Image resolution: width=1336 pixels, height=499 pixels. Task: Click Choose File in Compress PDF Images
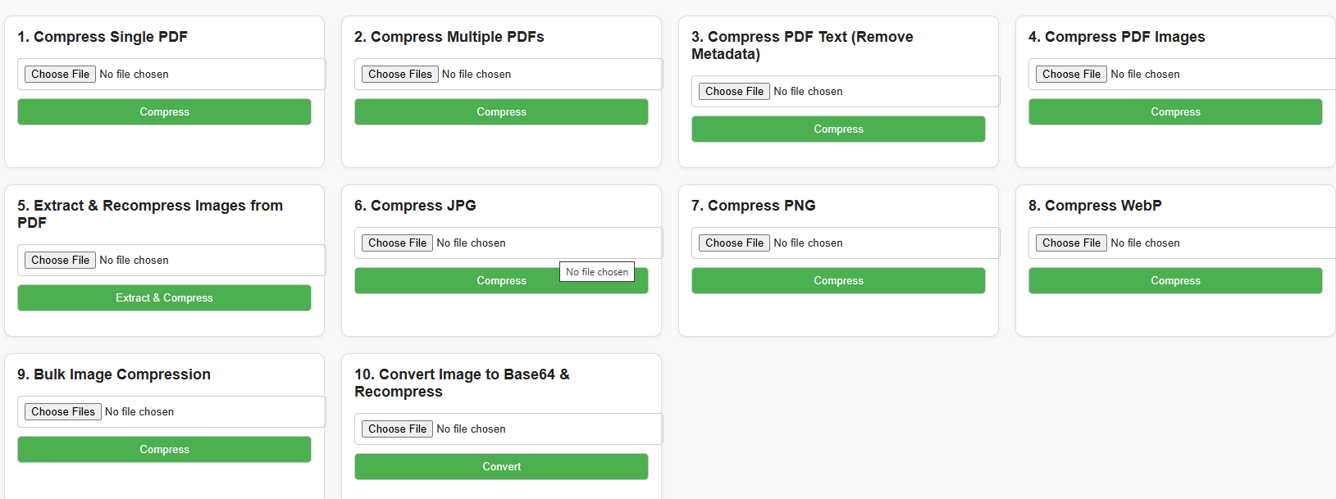point(1071,74)
